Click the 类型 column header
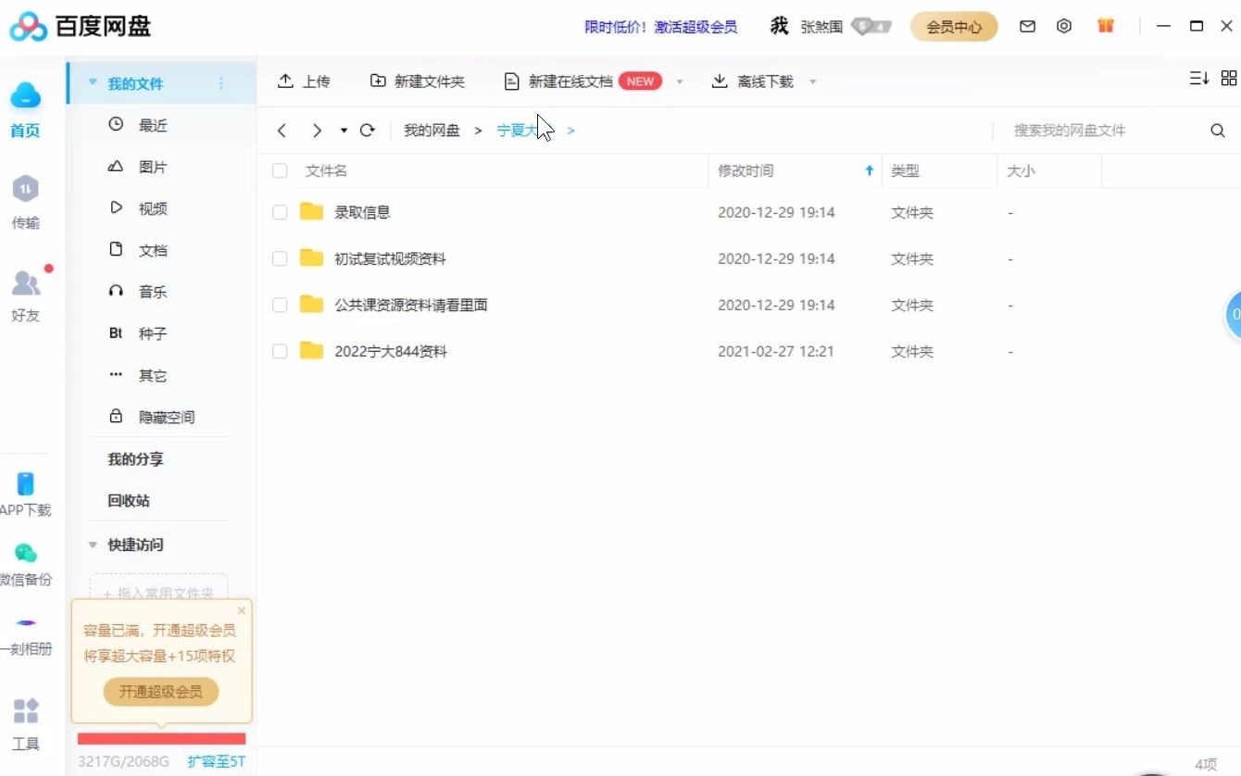 (905, 170)
